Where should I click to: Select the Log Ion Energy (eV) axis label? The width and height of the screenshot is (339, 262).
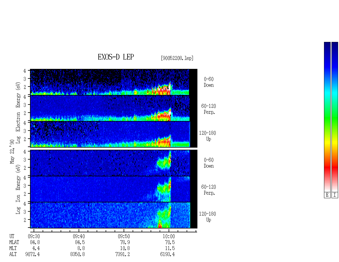(18, 190)
